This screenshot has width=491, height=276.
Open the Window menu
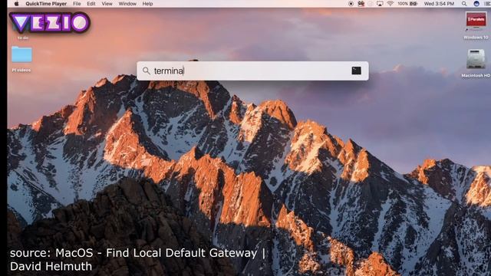click(x=127, y=4)
